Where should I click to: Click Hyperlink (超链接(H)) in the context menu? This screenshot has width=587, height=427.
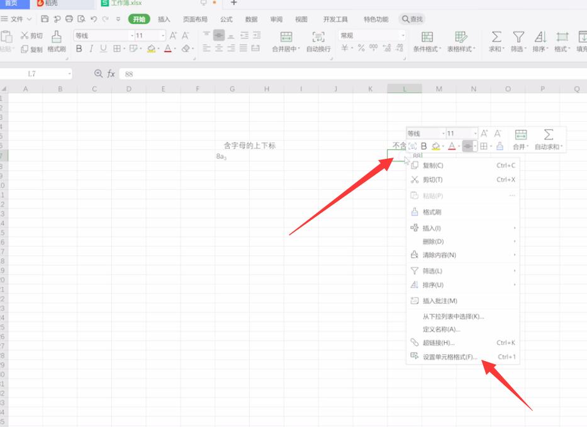(x=463, y=342)
